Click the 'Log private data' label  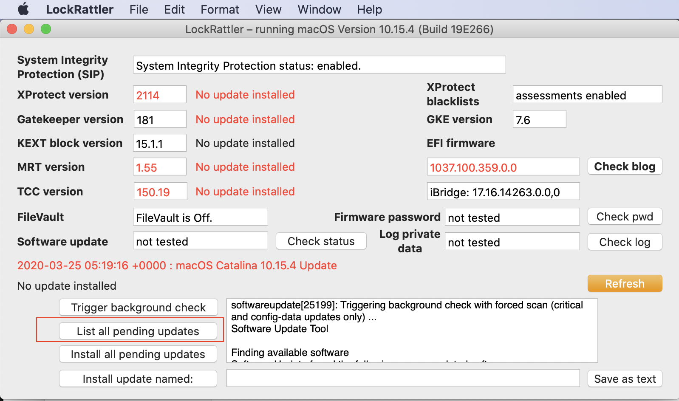pos(410,241)
